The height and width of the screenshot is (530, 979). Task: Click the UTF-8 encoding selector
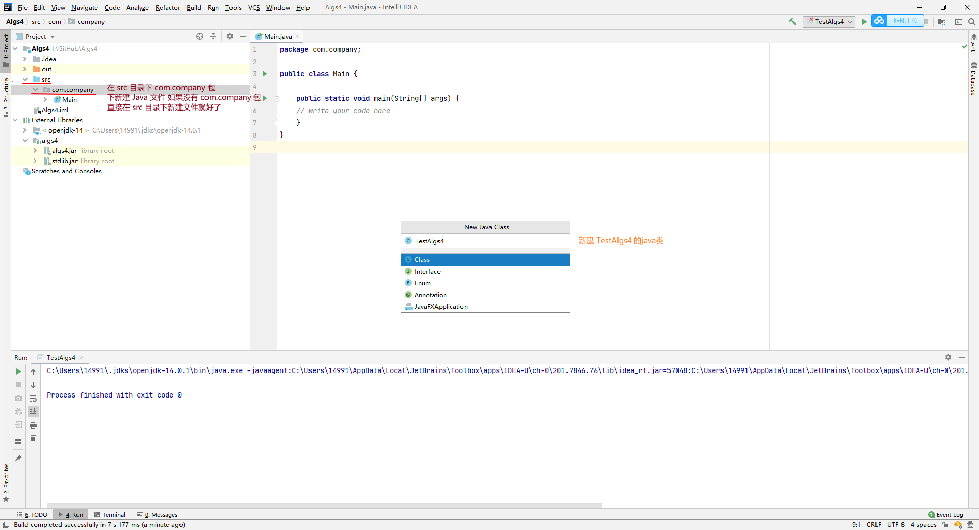pos(895,525)
